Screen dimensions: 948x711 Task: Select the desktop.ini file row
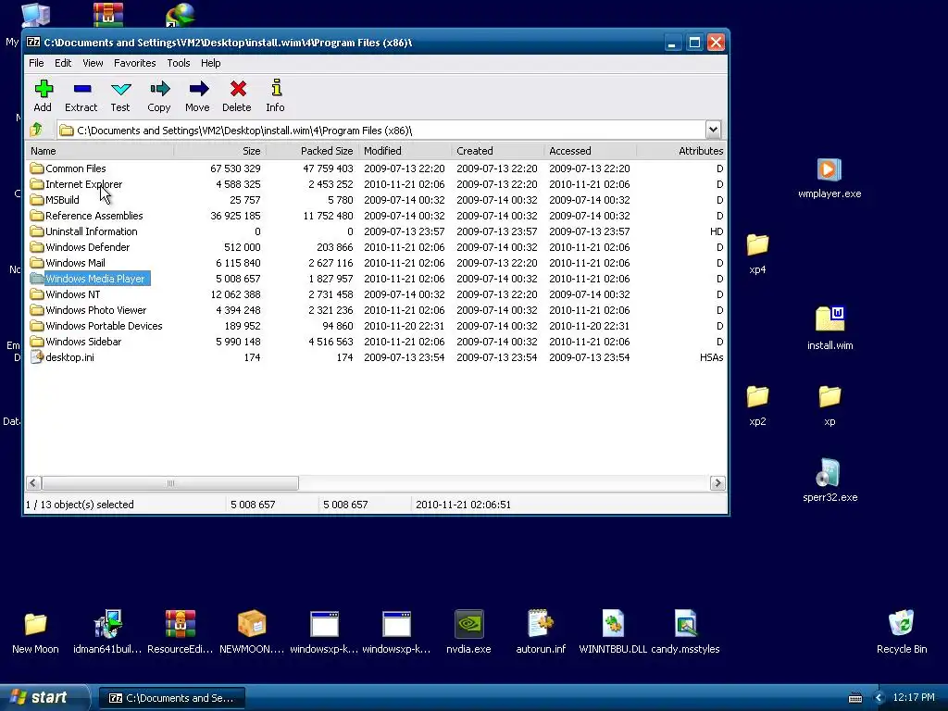coord(376,357)
